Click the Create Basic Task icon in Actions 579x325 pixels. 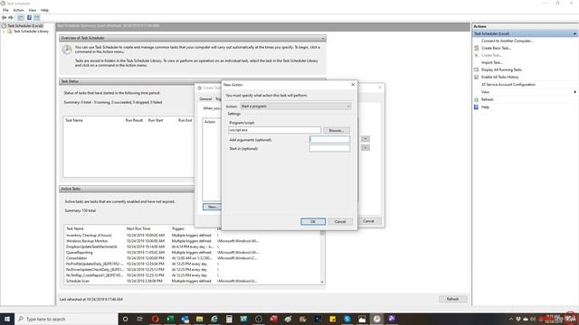(x=477, y=48)
